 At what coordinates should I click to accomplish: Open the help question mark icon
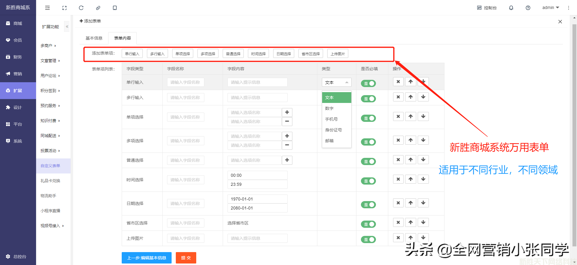(x=528, y=8)
